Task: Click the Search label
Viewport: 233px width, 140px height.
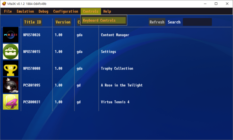Action: pyautogui.click(x=174, y=22)
